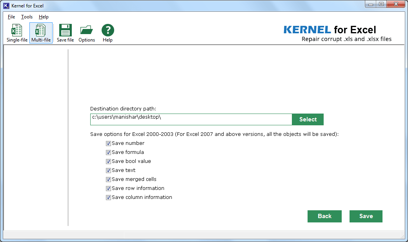Toggle the Save formula checkbox
Image resolution: width=408 pixels, height=242 pixels.
coord(109,152)
